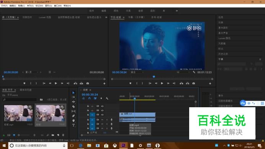
Task: Expand Source panel tab overflow chevrons
Action: point(106,17)
